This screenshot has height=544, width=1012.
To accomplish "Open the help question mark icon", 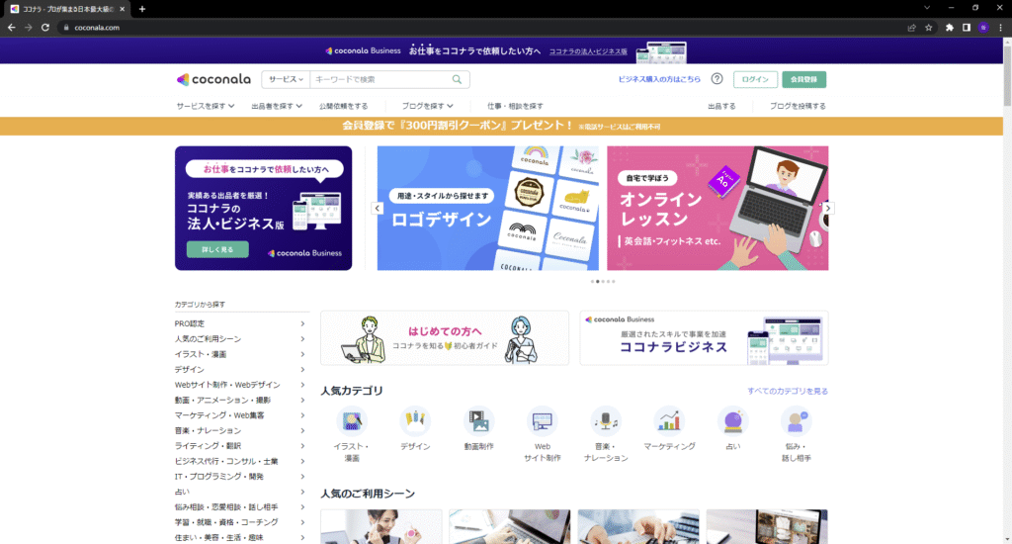I will pos(717,79).
